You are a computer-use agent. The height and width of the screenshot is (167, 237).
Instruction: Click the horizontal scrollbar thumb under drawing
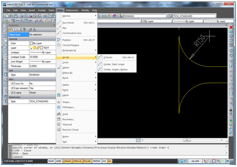(x=187, y=140)
